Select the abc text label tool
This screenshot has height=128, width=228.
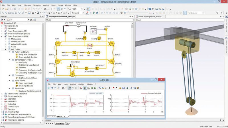click(26, 13)
